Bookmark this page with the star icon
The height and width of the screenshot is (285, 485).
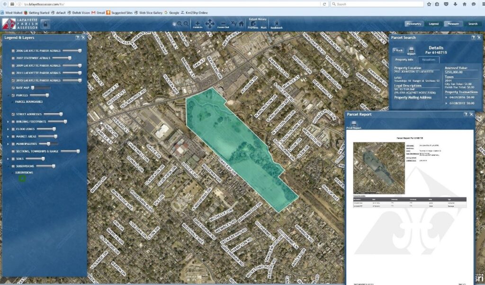[x=429, y=4]
